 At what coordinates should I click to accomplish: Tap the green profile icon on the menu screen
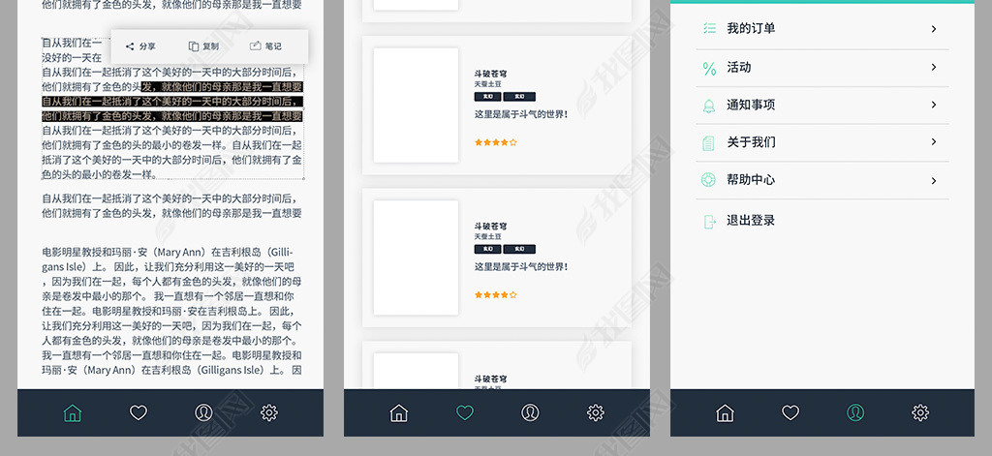(x=855, y=413)
